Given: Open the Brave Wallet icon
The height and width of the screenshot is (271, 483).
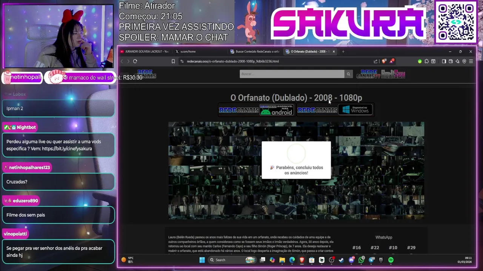Looking at the screenshot, I should click(451, 61).
